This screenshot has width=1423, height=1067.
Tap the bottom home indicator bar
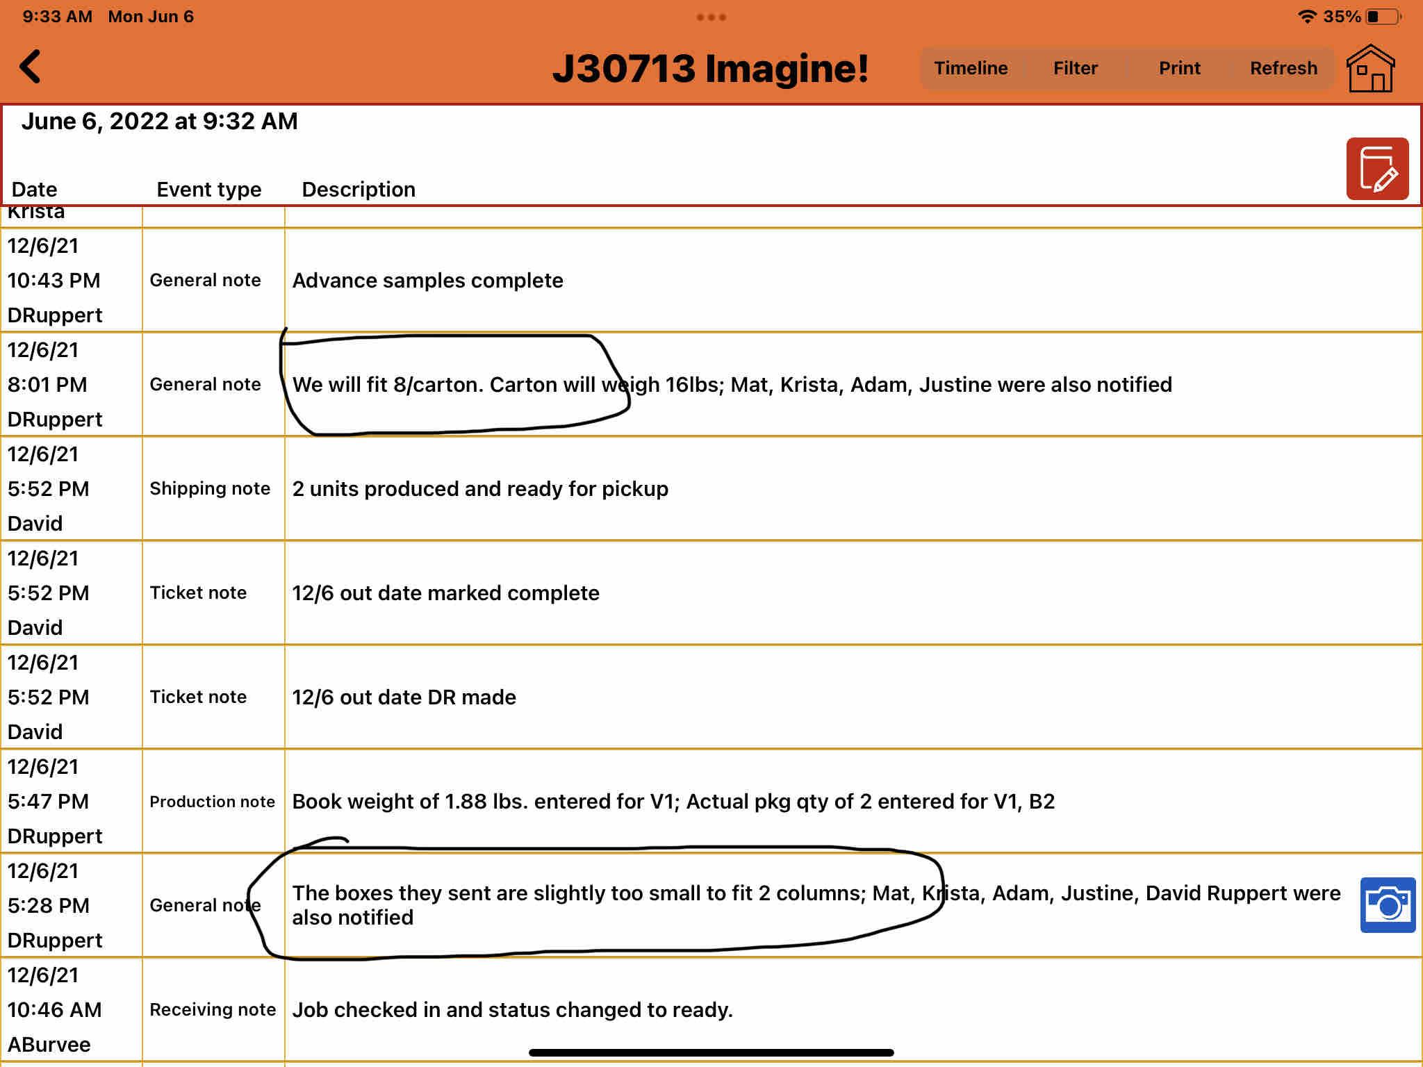[711, 1052]
